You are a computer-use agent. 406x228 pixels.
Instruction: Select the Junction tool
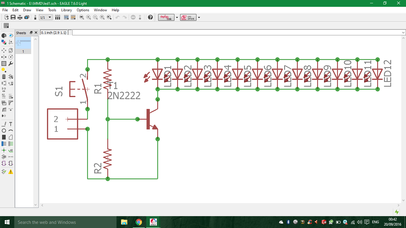pos(4,151)
